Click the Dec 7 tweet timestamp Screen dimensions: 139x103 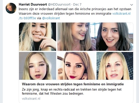pyautogui.click(x=77, y=5)
